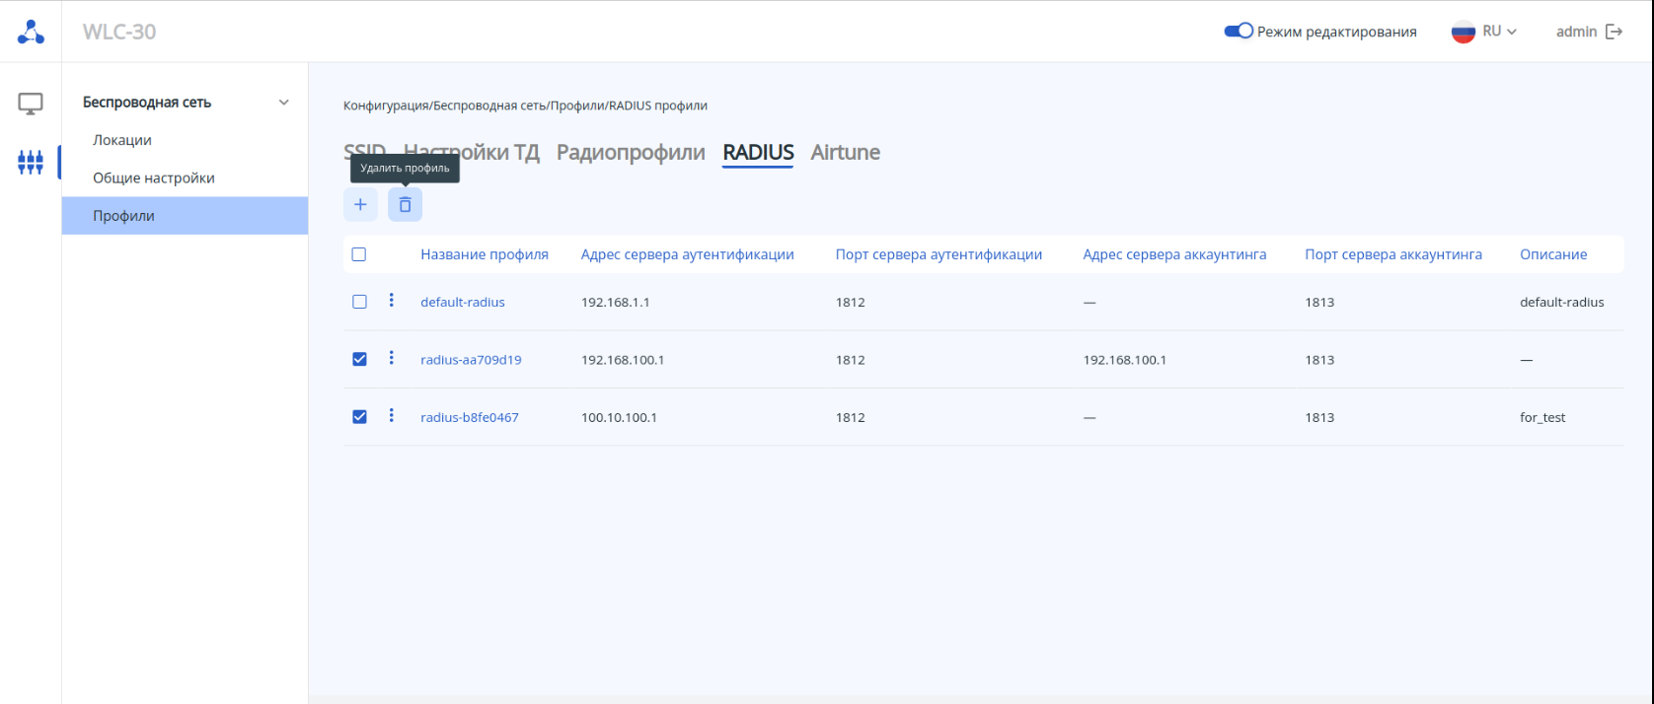The width and height of the screenshot is (1654, 704).
Task: Switch to the Airtune tab
Action: click(x=845, y=153)
